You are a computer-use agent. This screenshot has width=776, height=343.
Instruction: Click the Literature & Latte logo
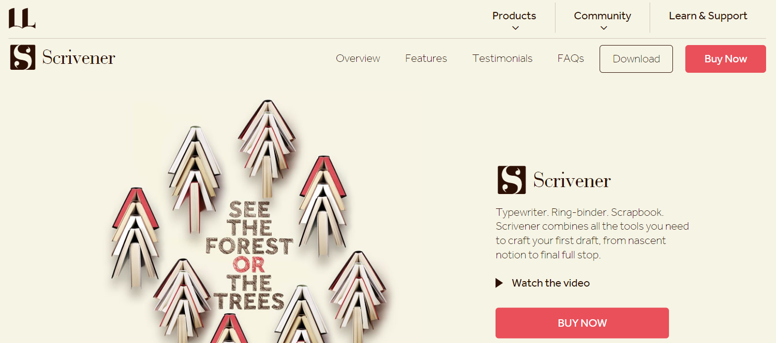pos(22,18)
